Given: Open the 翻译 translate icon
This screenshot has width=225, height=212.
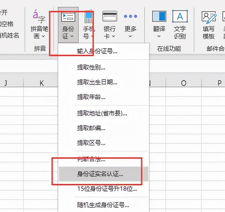Looking at the screenshot, I should pyautogui.click(x=159, y=16).
